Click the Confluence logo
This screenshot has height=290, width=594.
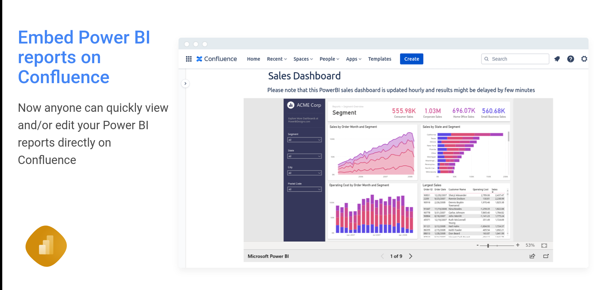217,59
